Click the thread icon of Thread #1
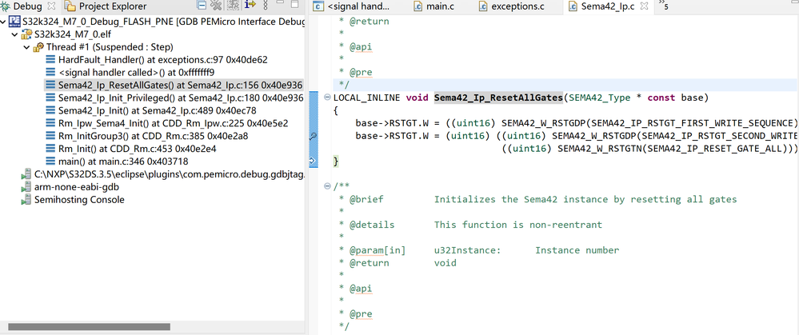This screenshot has width=799, height=335. pos(38,47)
